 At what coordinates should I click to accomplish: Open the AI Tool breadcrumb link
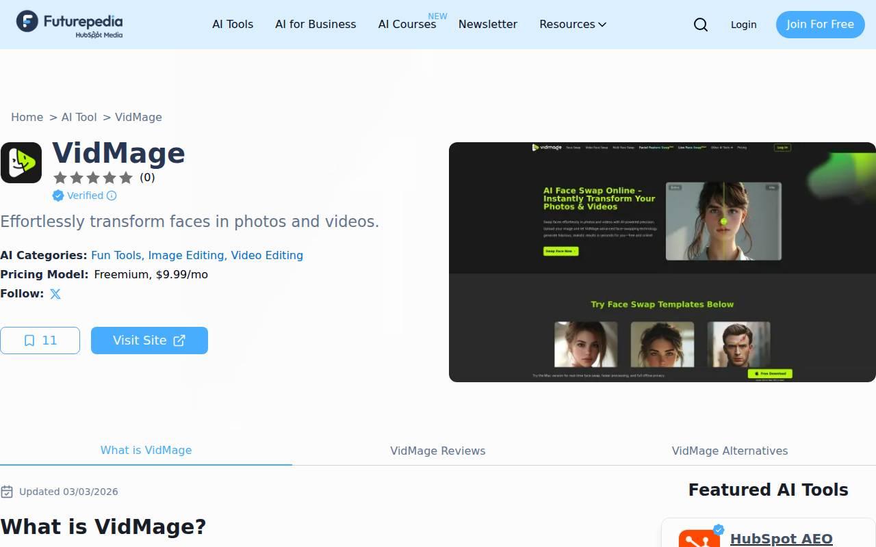click(79, 117)
